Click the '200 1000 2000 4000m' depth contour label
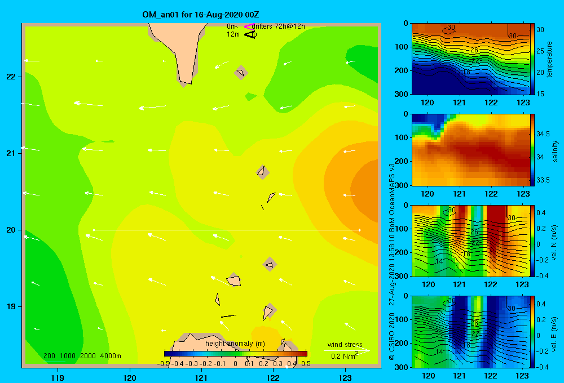Viewport: 564px width, 383px height. coord(82,356)
